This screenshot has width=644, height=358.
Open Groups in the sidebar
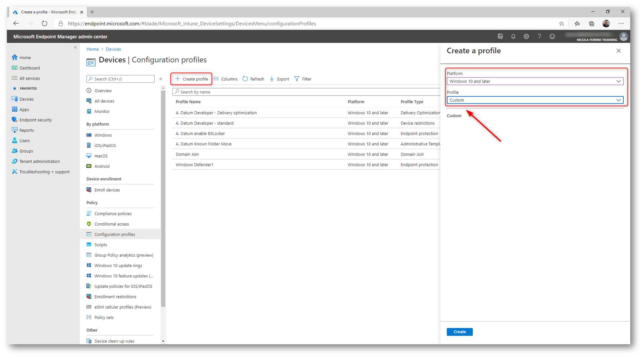[26, 151]
